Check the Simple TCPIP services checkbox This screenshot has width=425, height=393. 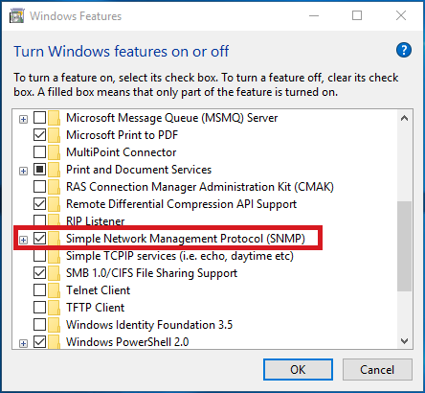point(39,256)
